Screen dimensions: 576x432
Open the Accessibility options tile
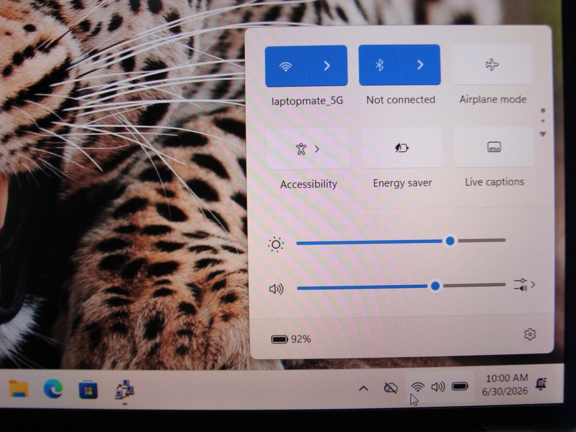pos(307,149)
